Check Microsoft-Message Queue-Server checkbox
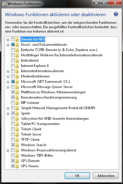Screen dimensions: 123x184 point(13,87)
